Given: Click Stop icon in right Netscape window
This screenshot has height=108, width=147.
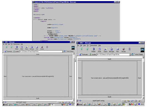Looking at the screenshot, I should (130, 50).
